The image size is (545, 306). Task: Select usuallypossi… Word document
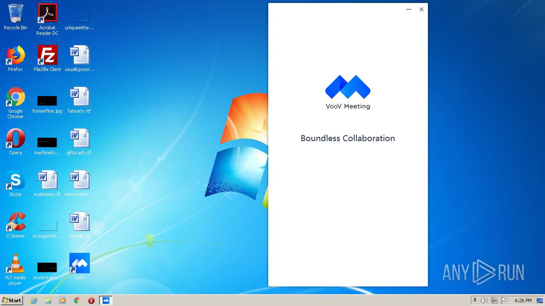(x=79, y=59)
